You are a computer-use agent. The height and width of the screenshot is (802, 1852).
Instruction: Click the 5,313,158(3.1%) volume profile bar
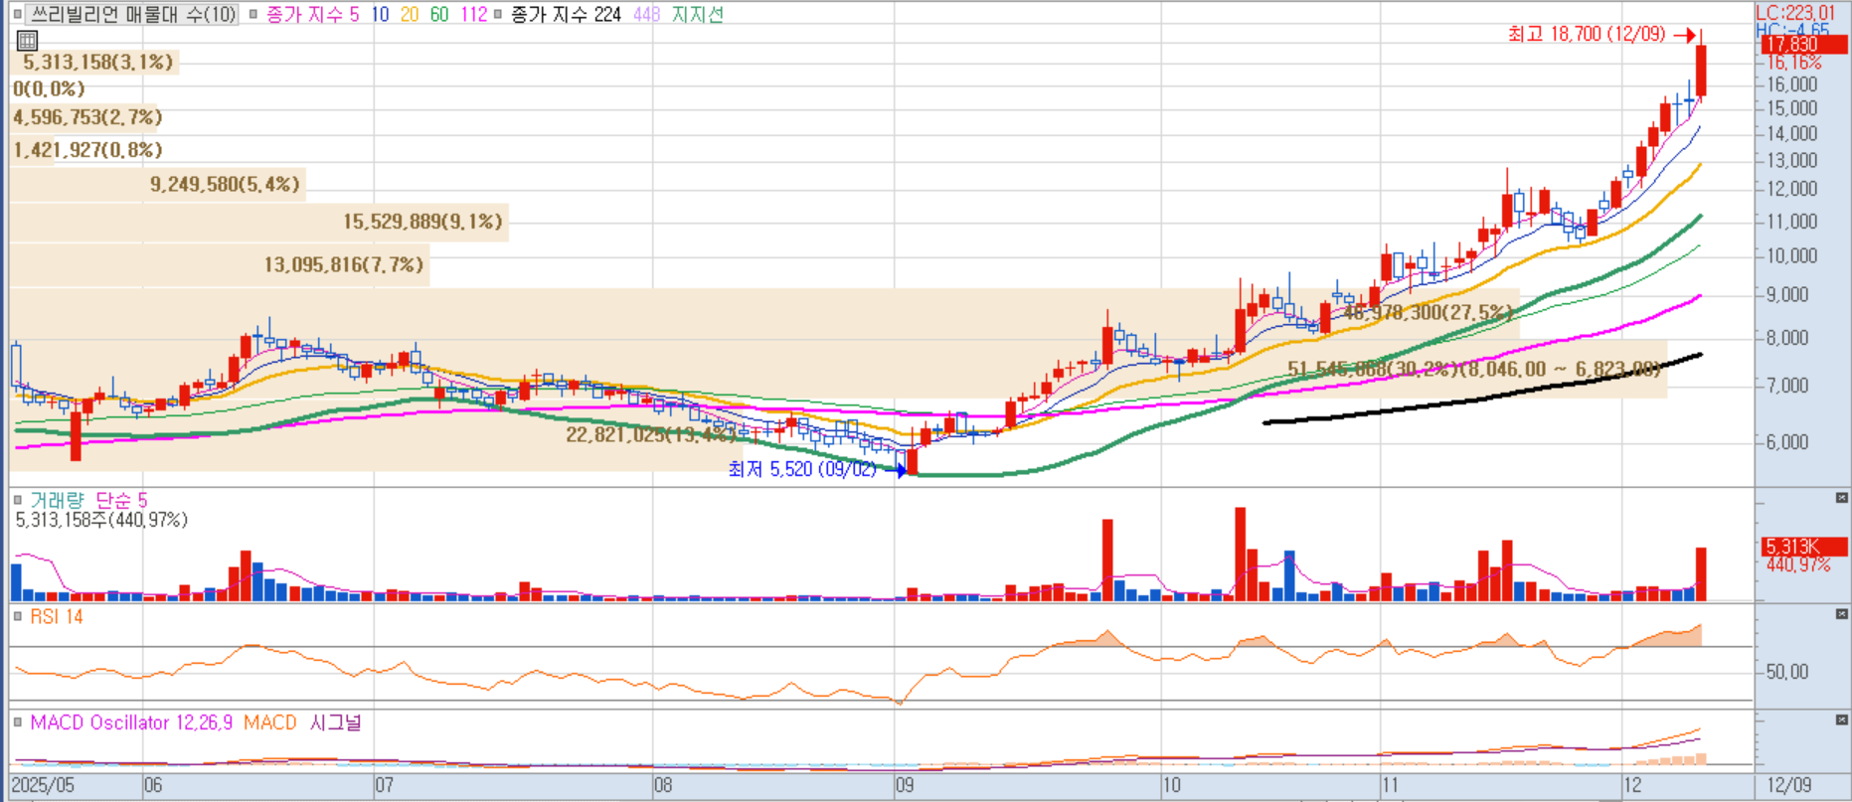pyautogui.click(x=94, y=62)
